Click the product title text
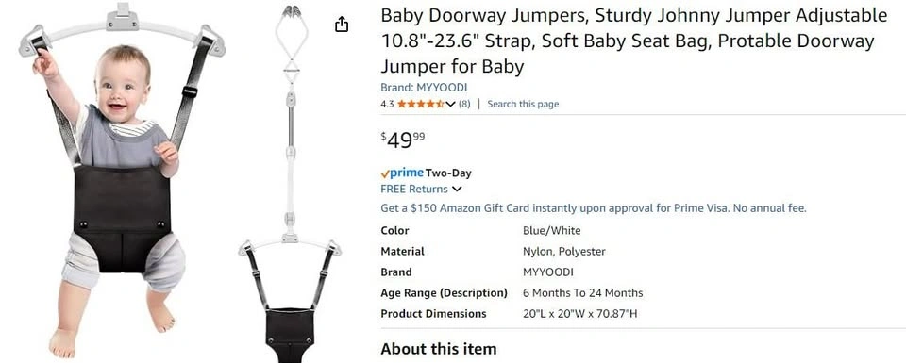906x363 pixels. [634, 41]
